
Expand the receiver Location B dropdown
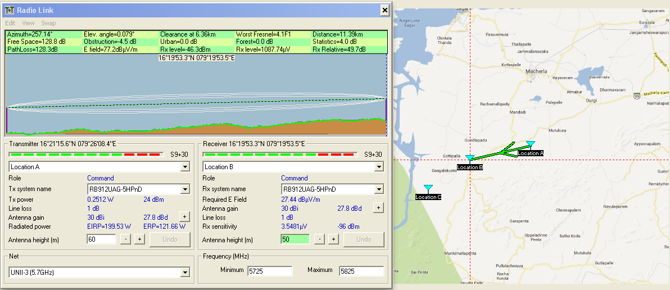pos(379,167)
